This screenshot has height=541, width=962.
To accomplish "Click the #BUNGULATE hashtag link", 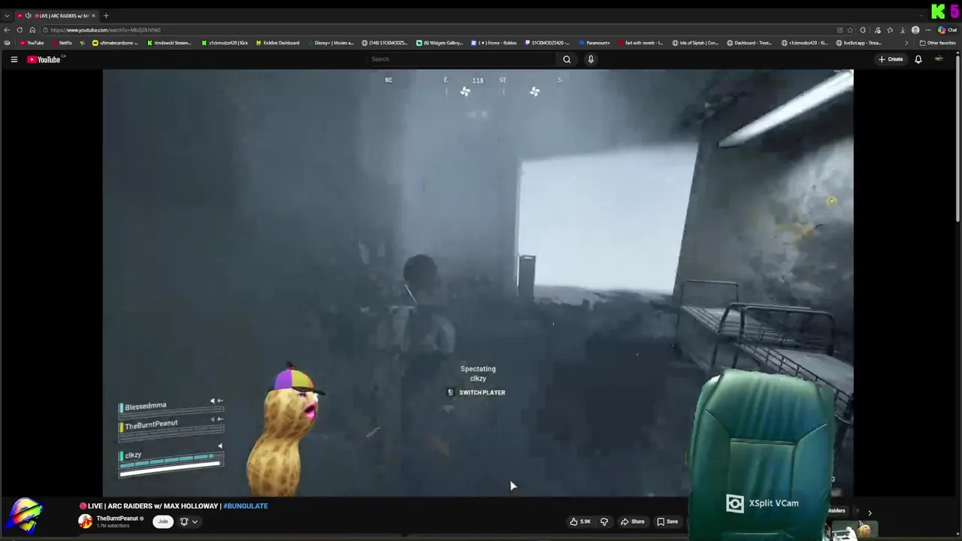I will point(246,506).
